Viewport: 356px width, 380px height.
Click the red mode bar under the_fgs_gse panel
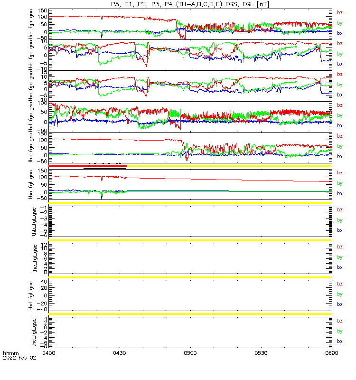(x=88, y=166)
